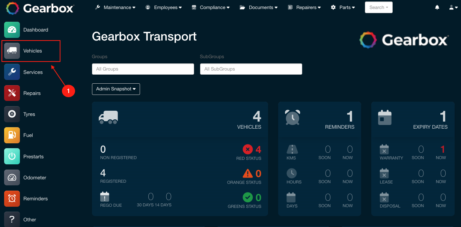This screenshot has width=461, height=227.
Task: Click the Services sidebar label
Action: click(x=33, y=72)
